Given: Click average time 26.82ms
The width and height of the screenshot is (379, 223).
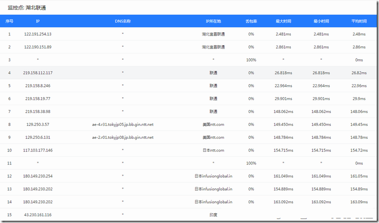Looking at the screenshot, I should (359, 73).
